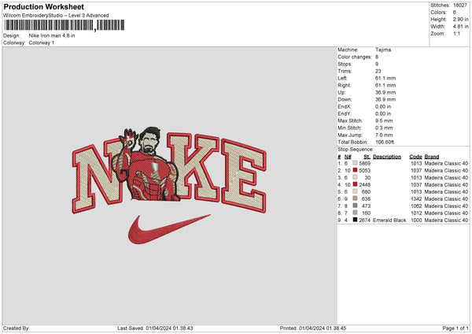
Task: Click thread code 1012 in stop row 8
Action: coord(416,213)
